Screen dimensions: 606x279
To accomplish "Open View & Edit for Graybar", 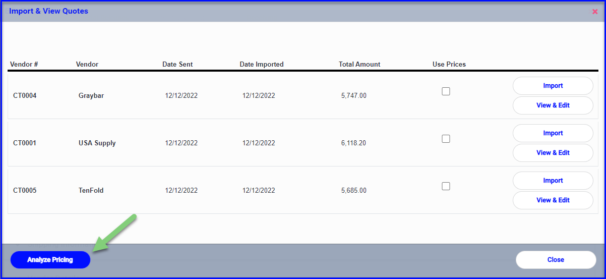I will pos(553,105).
